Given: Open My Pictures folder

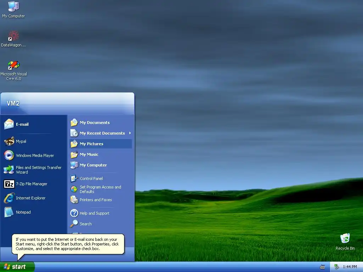Looking at the screenshot, I should [x=101, y=144].
